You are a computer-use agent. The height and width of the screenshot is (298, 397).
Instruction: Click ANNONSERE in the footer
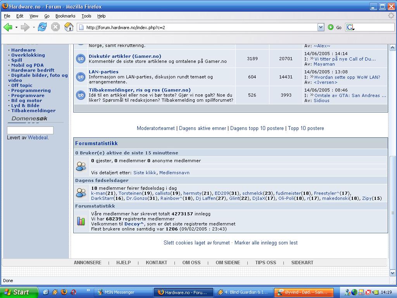[88, 263]
